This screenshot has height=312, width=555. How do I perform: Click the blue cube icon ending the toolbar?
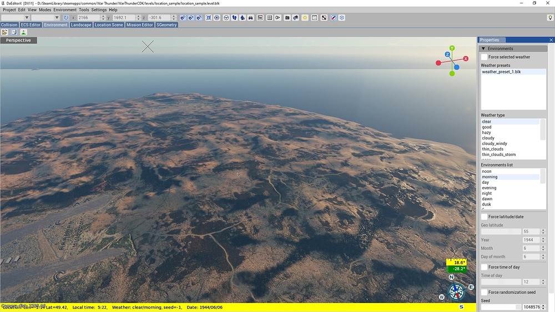(341, 17)
